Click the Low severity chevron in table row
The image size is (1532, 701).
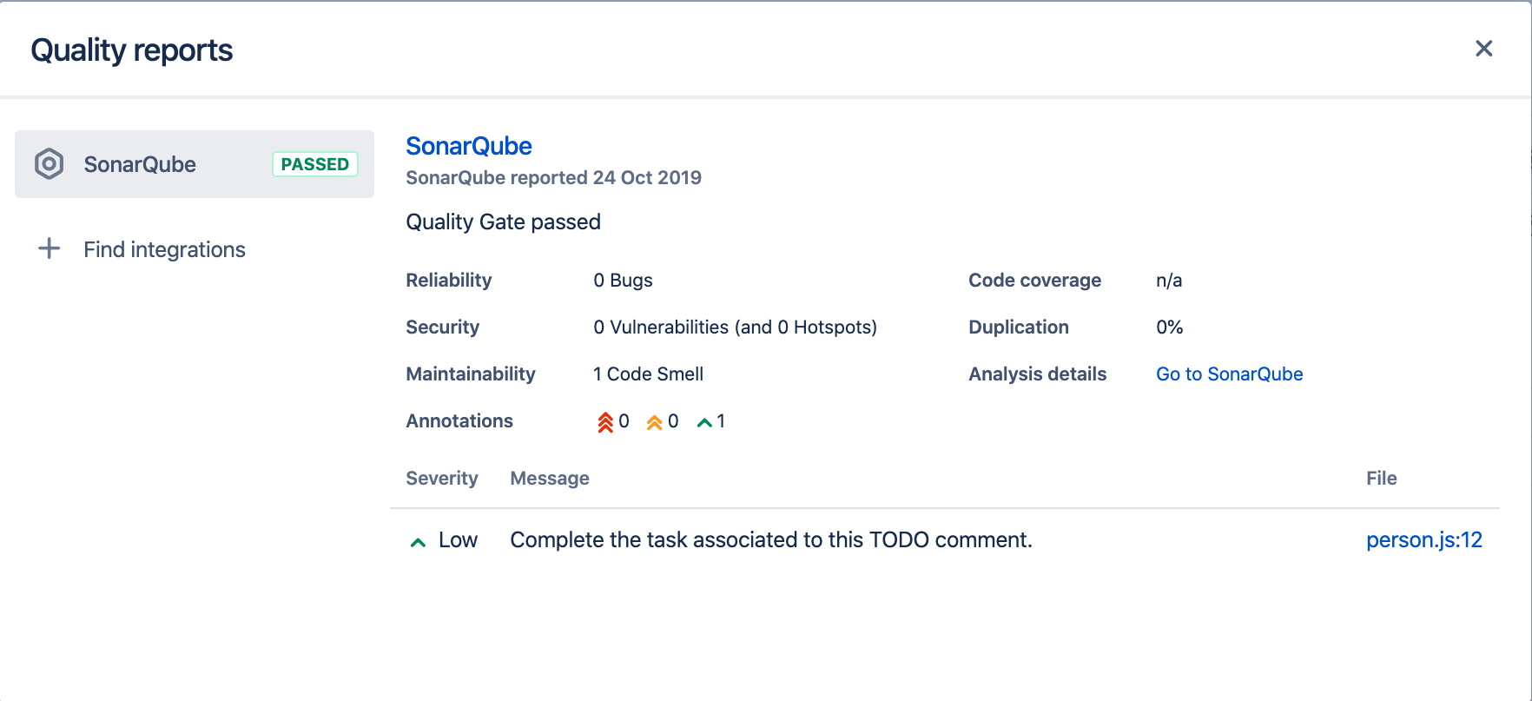tap(418, 542)
